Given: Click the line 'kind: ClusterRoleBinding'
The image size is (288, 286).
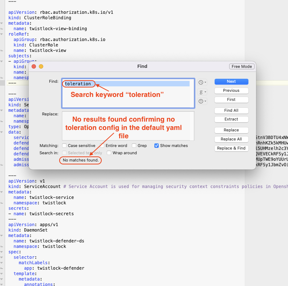Looking at the screenshot, I should click(x=40, y=18).
